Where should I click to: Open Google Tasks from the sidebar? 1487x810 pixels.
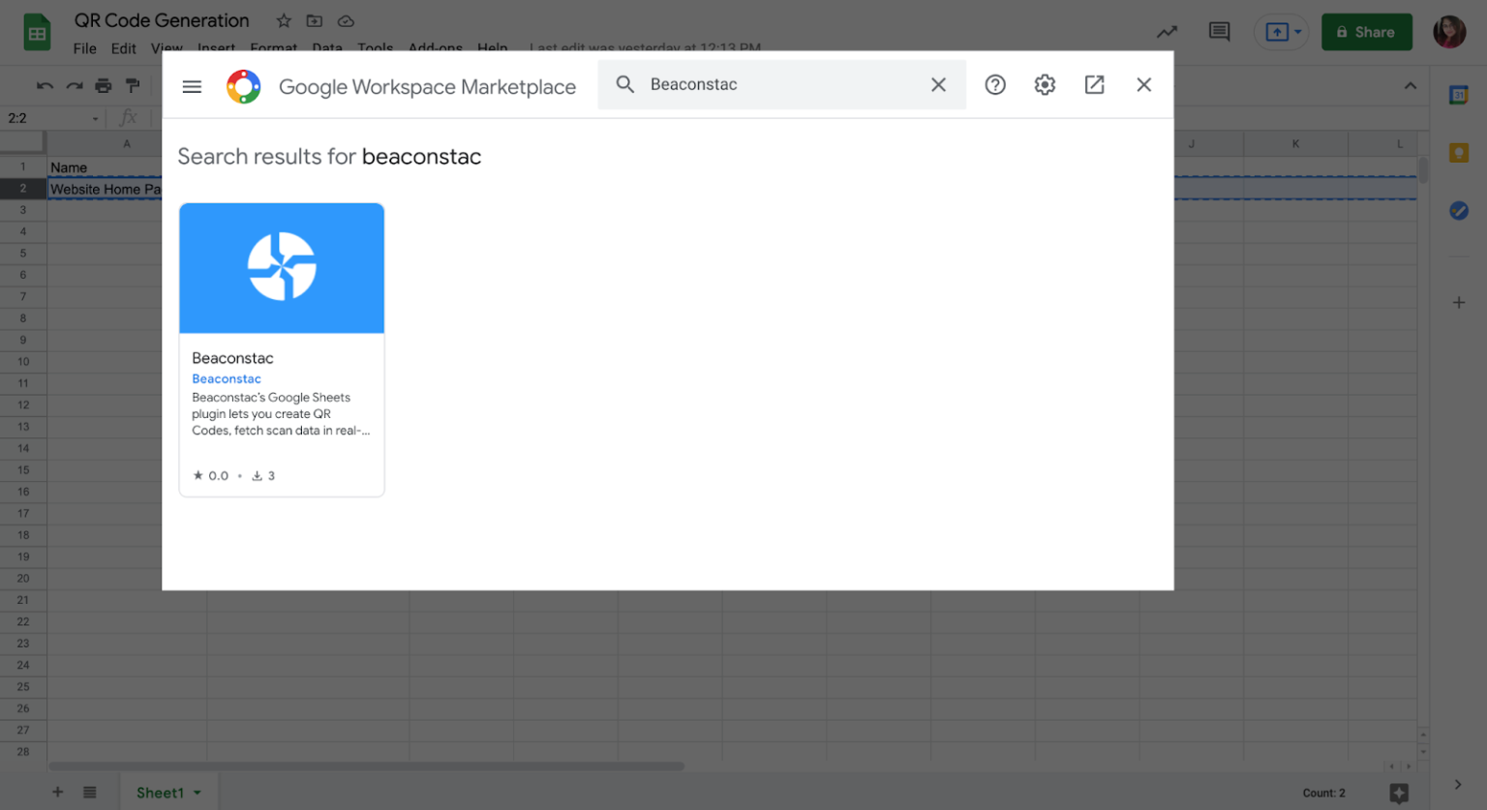[x=1460, y=210]
